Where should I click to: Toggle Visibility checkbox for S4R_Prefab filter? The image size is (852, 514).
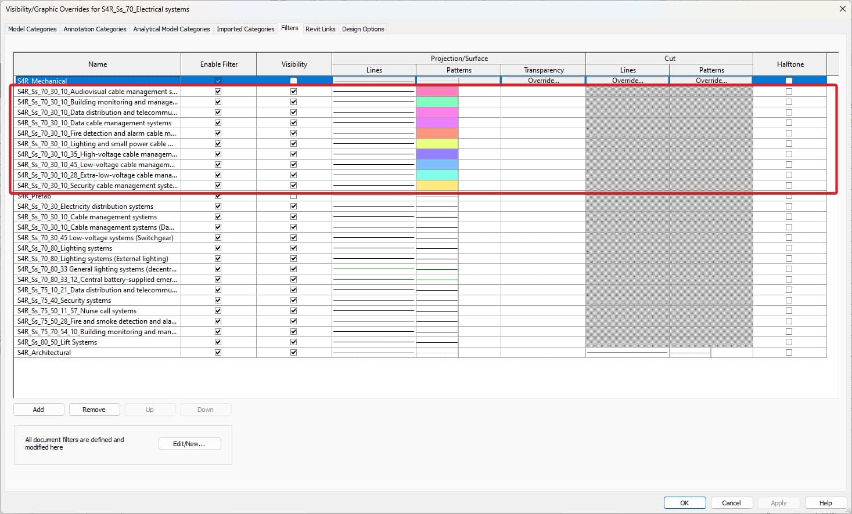[293, 197]
